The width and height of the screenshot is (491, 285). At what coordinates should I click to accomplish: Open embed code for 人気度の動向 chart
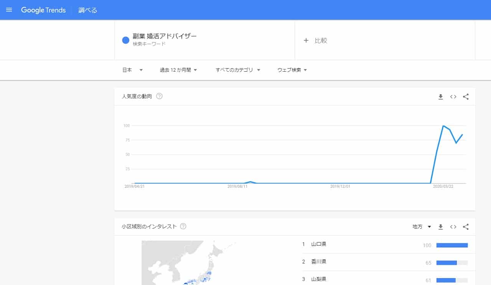(453, 97)
